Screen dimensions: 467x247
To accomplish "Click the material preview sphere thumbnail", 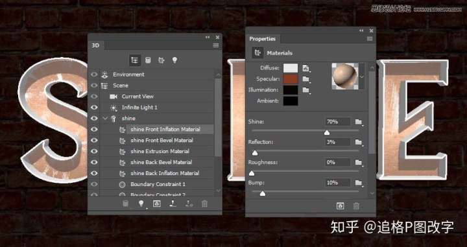I will click(x=345, y=76).
